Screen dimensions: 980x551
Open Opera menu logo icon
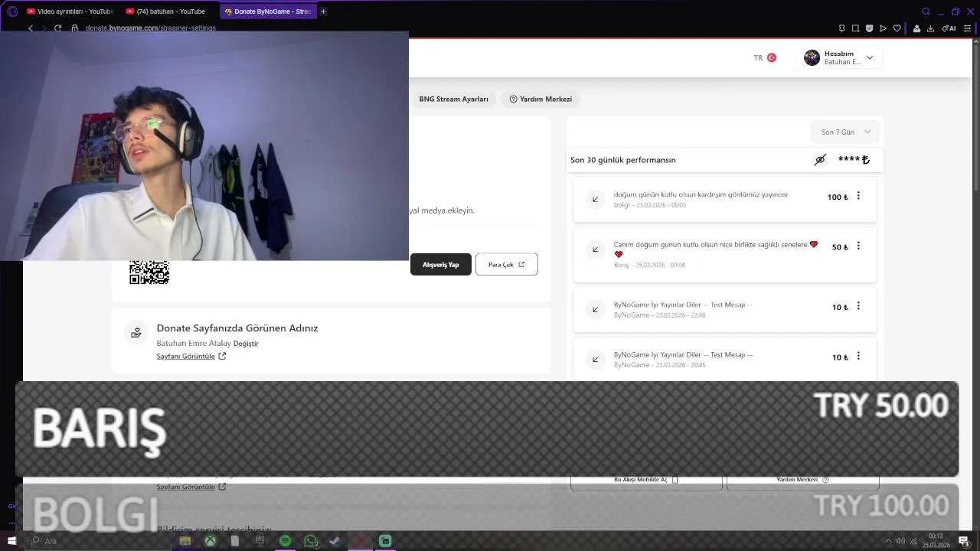click(12, 11)
